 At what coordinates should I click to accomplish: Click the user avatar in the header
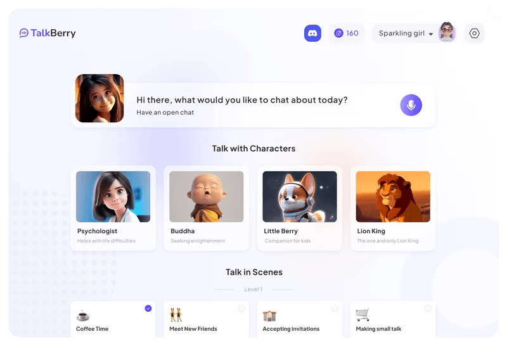(x=447, y=32)
